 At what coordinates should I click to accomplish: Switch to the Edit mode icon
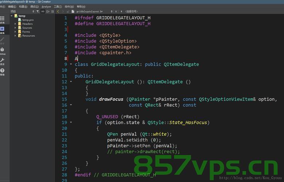2,29
